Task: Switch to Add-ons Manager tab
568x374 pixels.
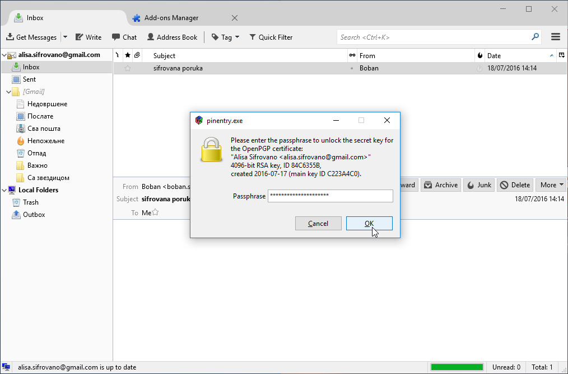Action: click(171, 18)
